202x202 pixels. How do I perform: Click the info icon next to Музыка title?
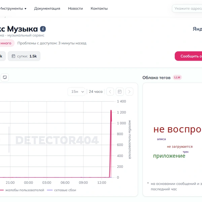(x=43, y=29)
